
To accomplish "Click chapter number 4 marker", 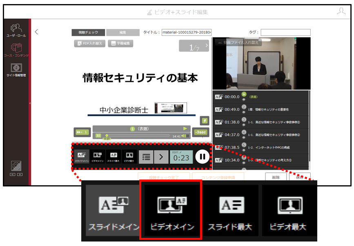I will tap(244, 132).
